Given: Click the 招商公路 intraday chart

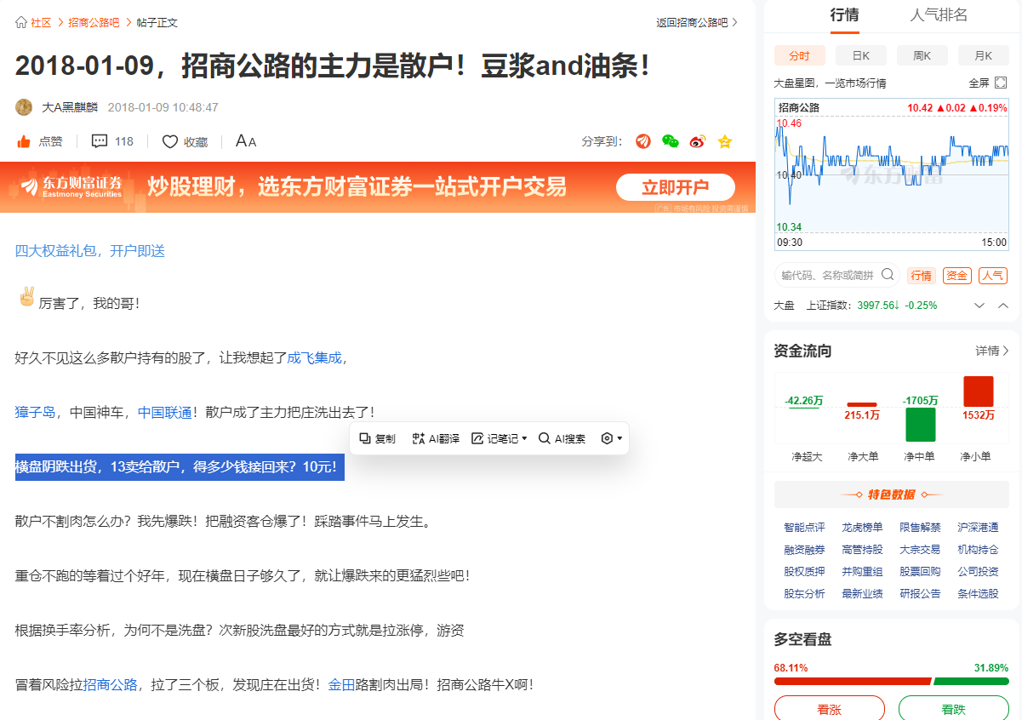Looking at the screenshot, I should tap(892, 175).
